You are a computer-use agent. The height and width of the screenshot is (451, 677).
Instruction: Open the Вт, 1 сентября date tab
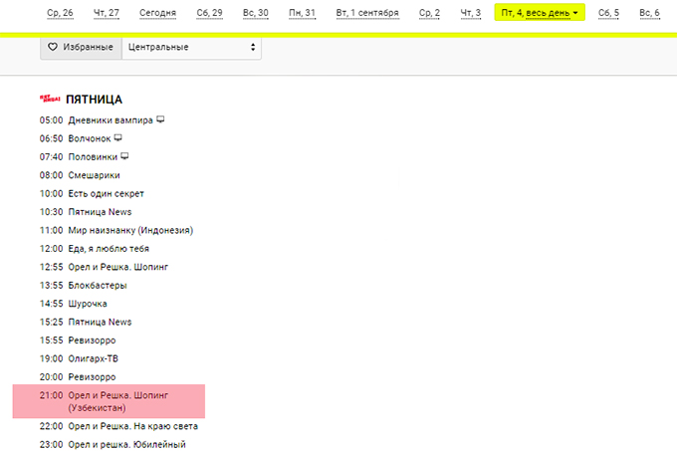pos(367,13)
